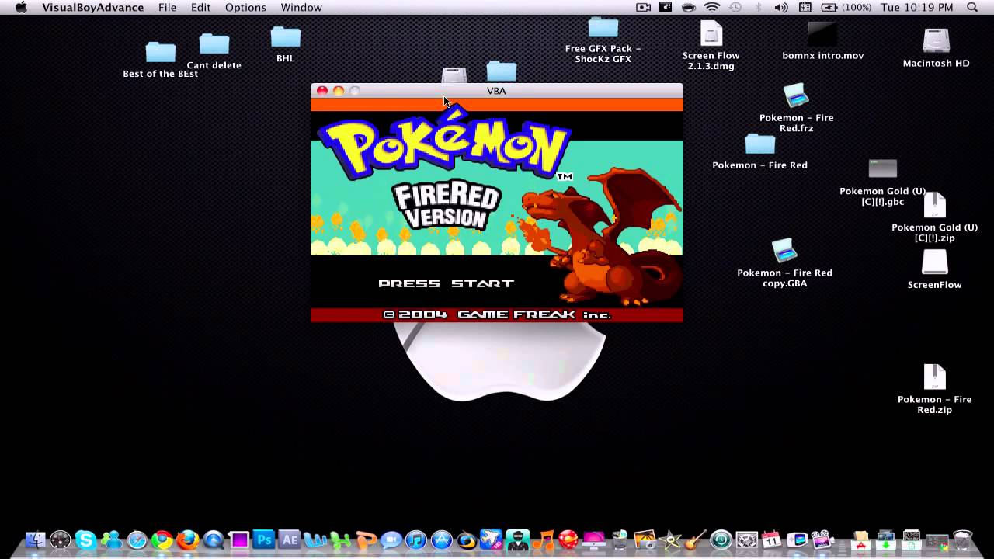Open System Preferences from the dock
The height and width of the screenshot is (559, 994).
pyautogui.click(x=746, y=540)
